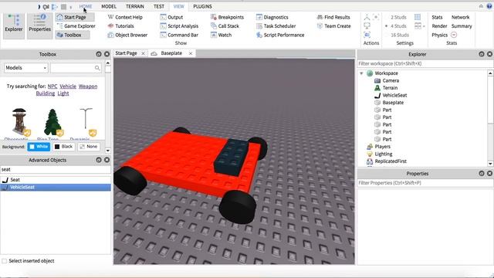Open Context Help
The width and height of the screenshot is (494, 278).
[125, 17]
